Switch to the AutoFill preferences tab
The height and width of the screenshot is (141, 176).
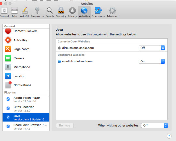tap(24, 12)
